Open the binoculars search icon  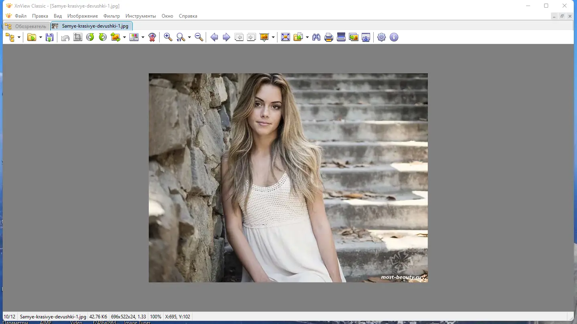coord(316,37)
